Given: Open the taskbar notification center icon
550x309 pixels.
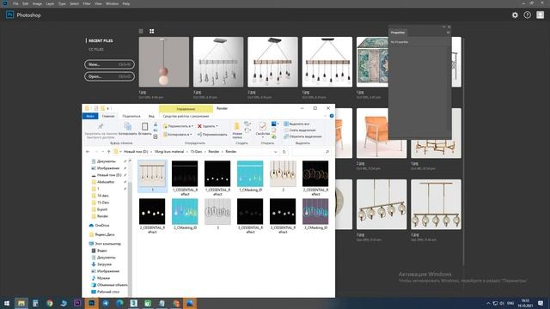Looking at the screenshot, I should (x=541, y=303).
